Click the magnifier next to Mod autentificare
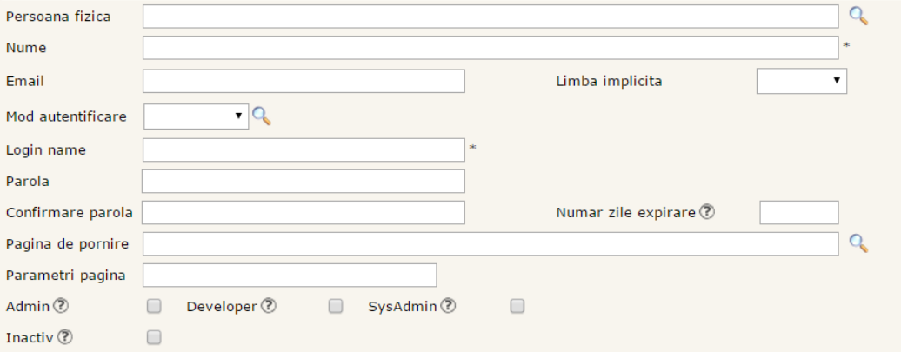 click(261, 116)
